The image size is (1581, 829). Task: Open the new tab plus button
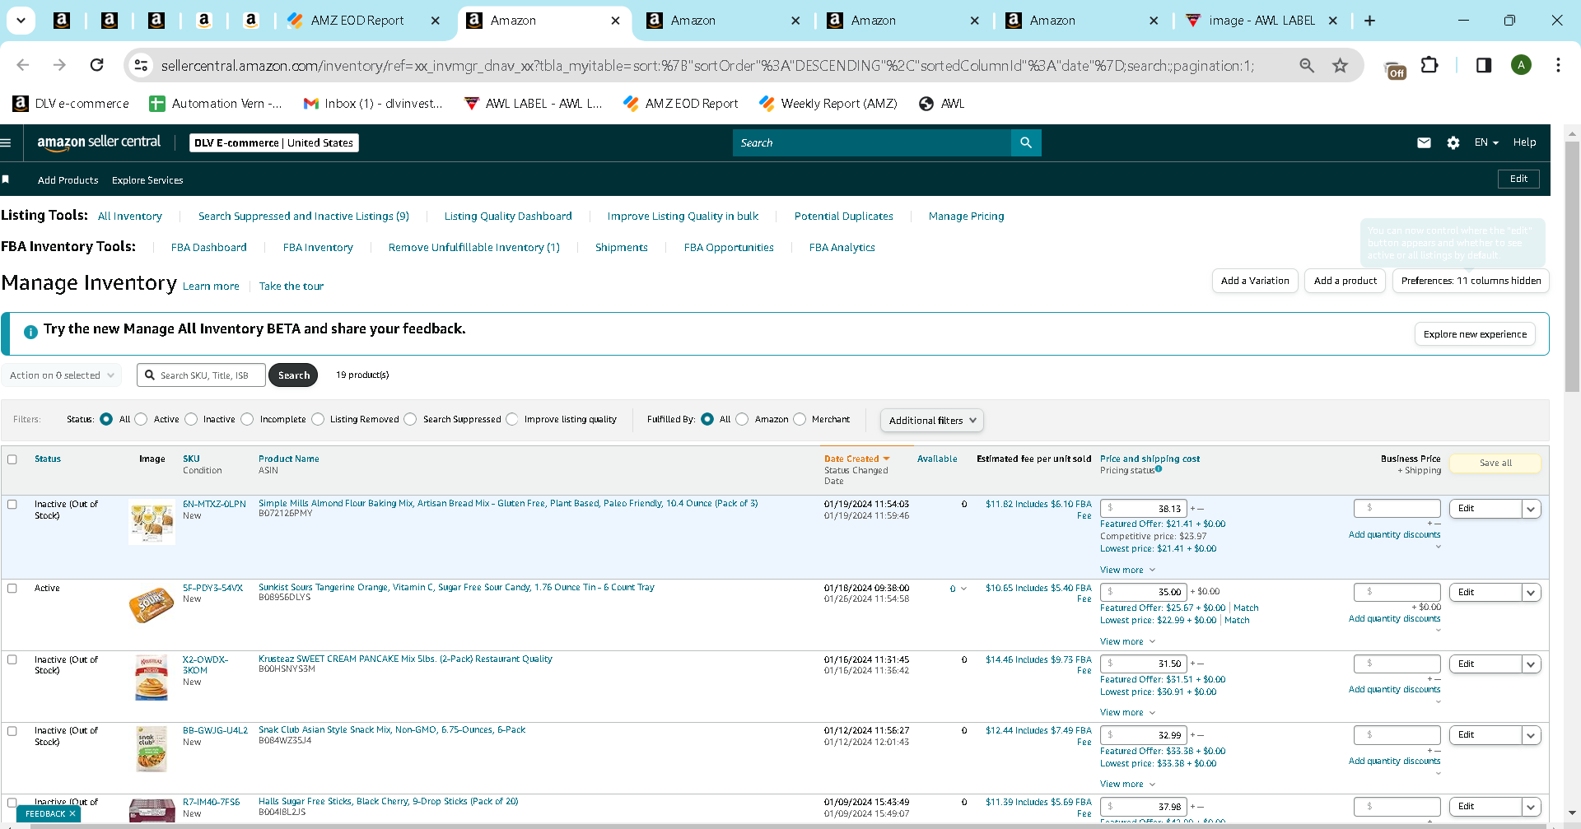click(x=1369, y=21)
